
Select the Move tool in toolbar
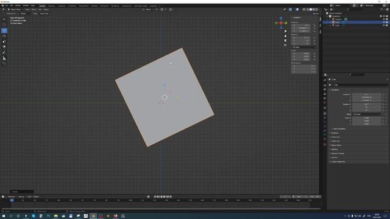pyautogui.click(x=4, y=30)
